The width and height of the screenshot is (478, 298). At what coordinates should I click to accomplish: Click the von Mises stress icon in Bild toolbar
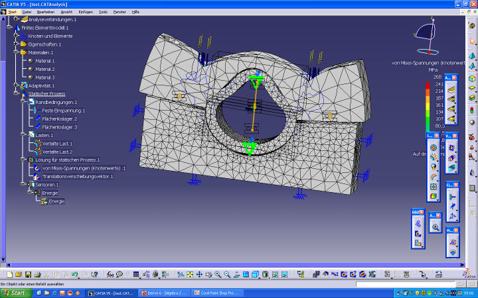coord(418,234)
